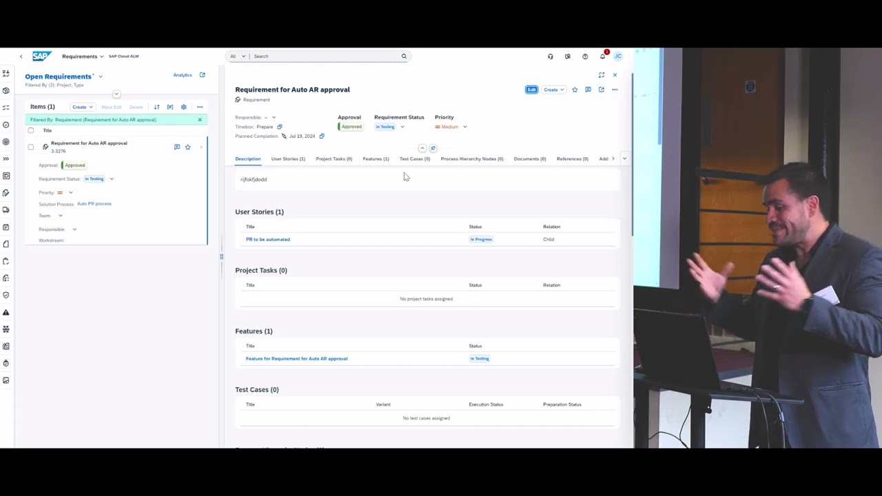
Task: Open more actions in detail header
Action: click(x=615, y=90)
